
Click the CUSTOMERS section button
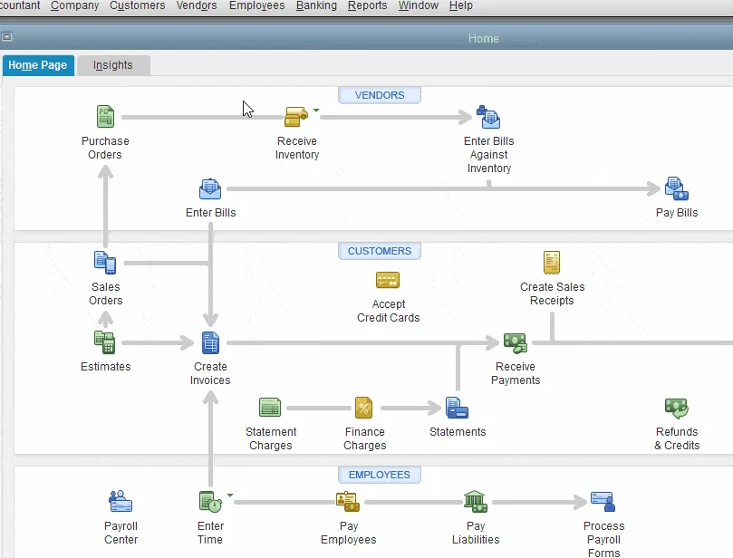coord(380,251)
